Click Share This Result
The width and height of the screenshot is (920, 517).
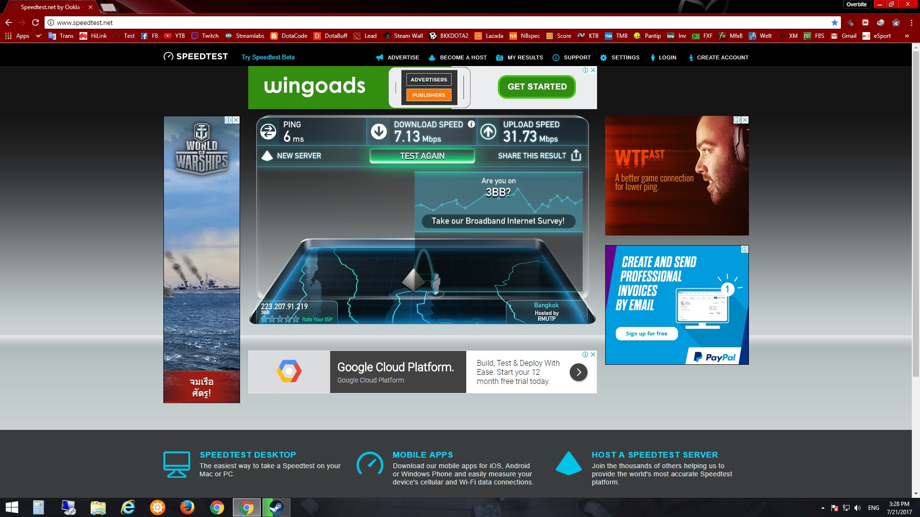[x=532, y=156]
